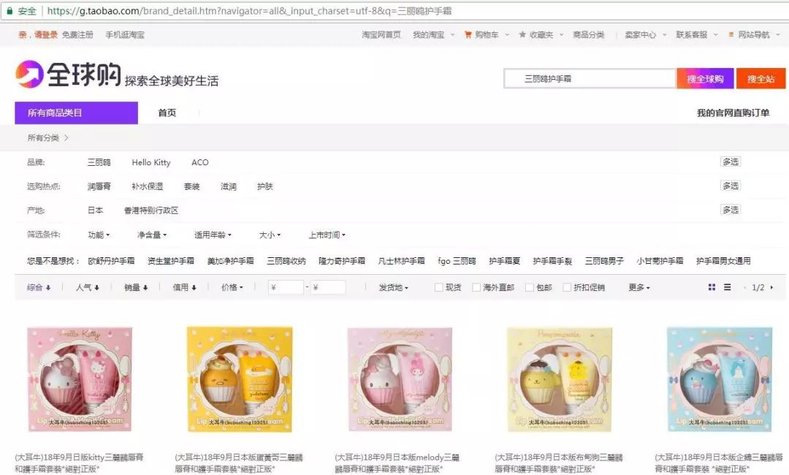This screenshot has height=475, width=789.
Task: Click the browser address bar URL
Action: click(x=250, y=10)
